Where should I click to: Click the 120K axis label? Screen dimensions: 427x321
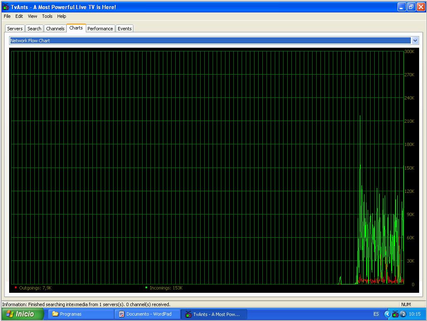pyautogui.click(x=409, y=191)
